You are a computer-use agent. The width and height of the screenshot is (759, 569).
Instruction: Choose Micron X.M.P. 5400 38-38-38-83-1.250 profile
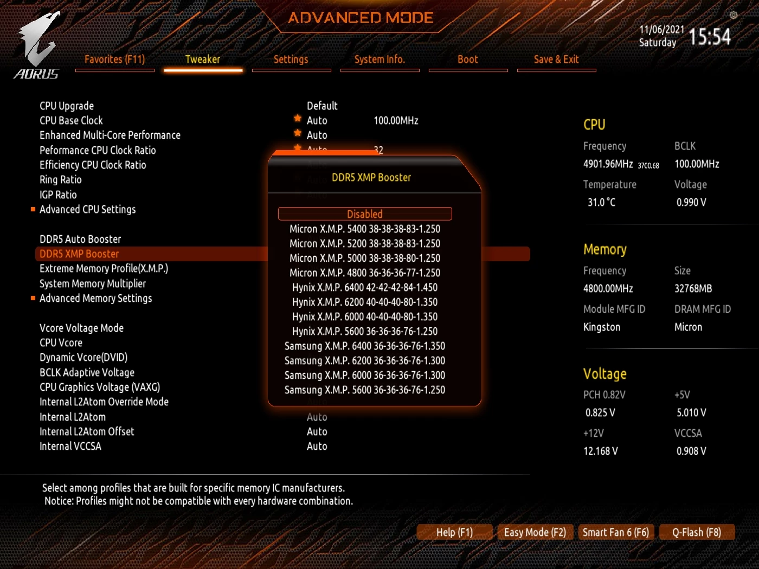(365, 229)
